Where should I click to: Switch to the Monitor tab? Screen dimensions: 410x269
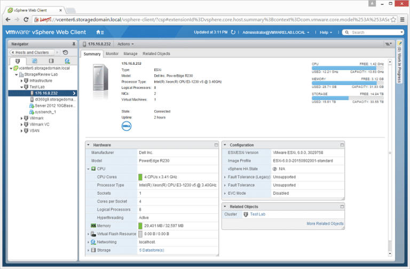pos(112,53)
